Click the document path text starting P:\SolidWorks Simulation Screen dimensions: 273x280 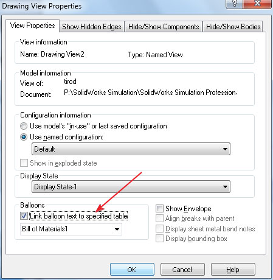(150, 93)
